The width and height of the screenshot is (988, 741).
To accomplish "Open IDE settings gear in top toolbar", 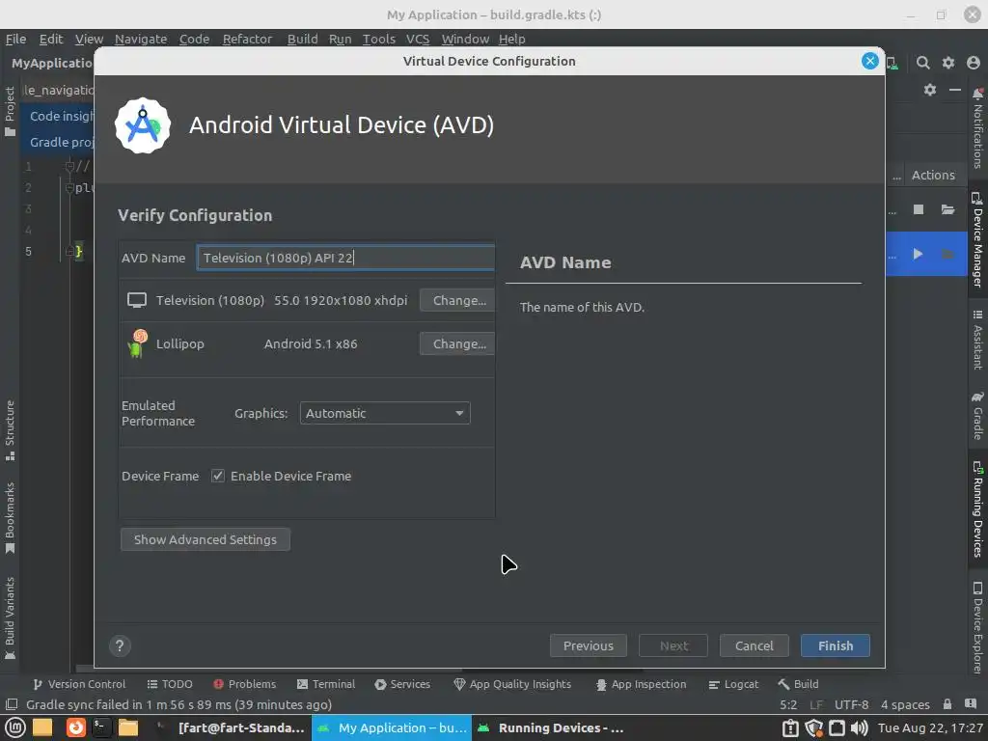I will click(948, 63).
